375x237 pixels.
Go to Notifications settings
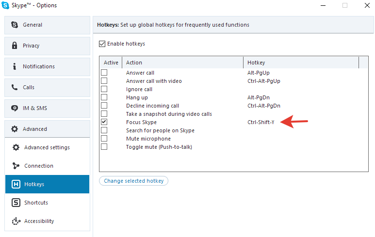[48, 67]
